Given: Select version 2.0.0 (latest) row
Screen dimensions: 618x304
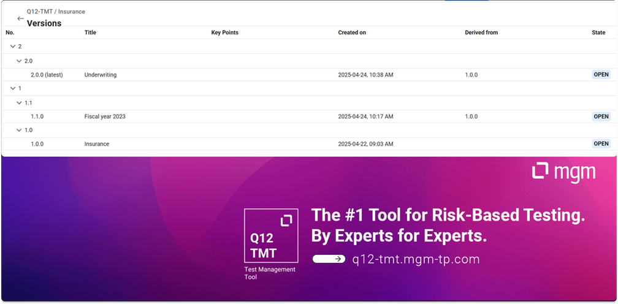Looking at the screenshot, I should (x=309, y=75).
